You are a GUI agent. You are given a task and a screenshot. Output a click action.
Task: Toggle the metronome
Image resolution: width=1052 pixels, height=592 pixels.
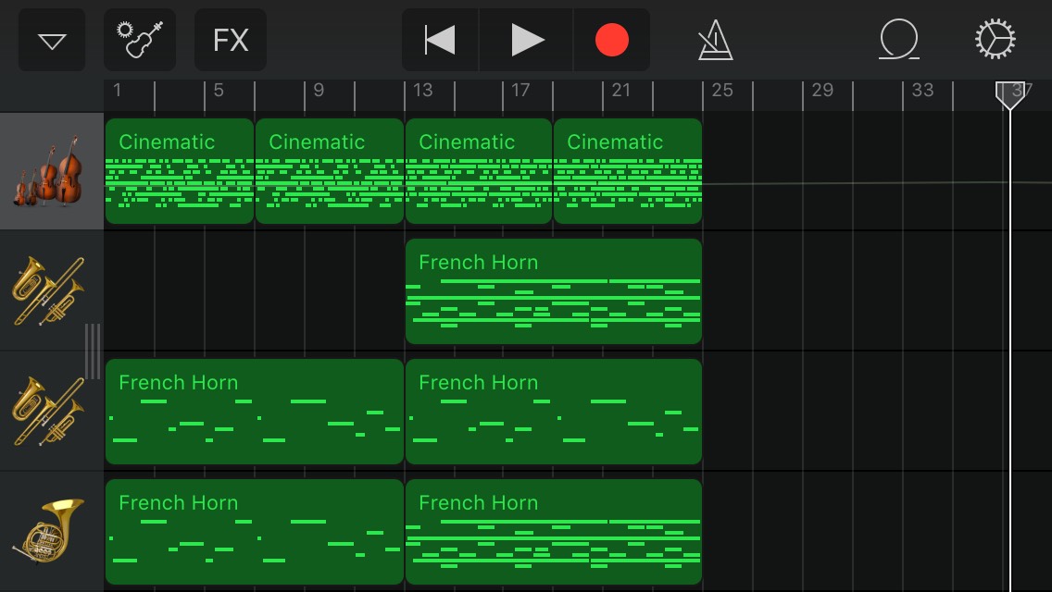tap(715, 40)
